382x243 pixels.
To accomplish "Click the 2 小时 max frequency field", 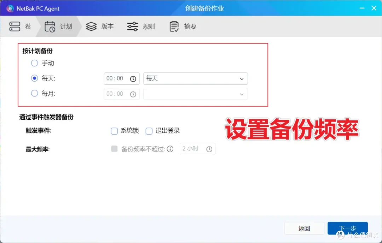I will [197, 149].
